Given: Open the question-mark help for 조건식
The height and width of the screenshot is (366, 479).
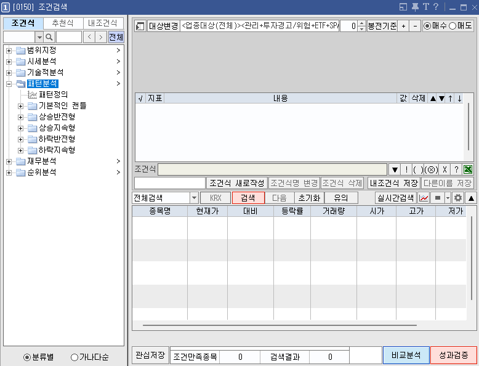Looking at the screenshot, I should 456,169.
